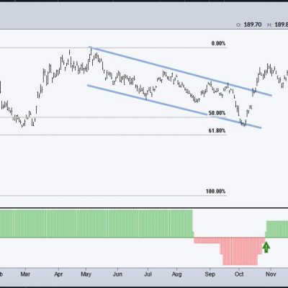288x288 pixels.
Task: Select the 50.00% Fibonacci retracement label
Action: 217,113
